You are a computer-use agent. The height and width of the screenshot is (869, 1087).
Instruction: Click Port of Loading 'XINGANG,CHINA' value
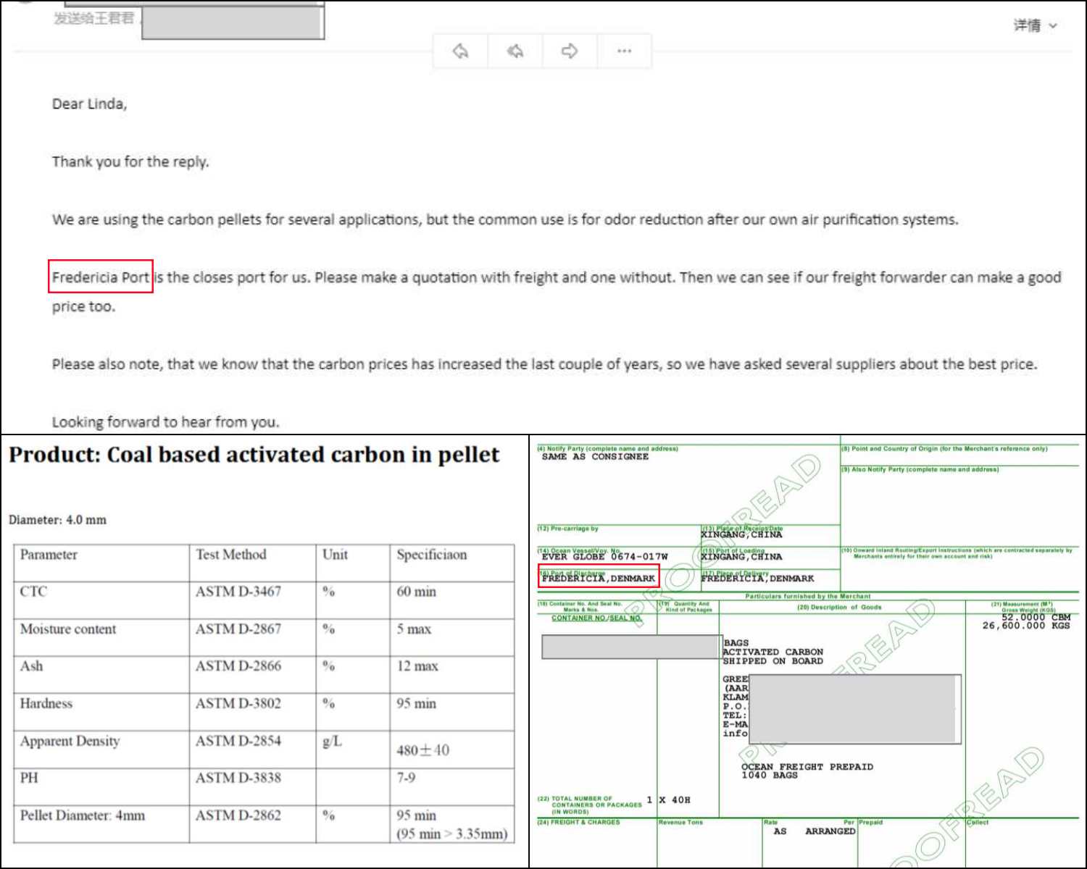[x=741, y=557]
